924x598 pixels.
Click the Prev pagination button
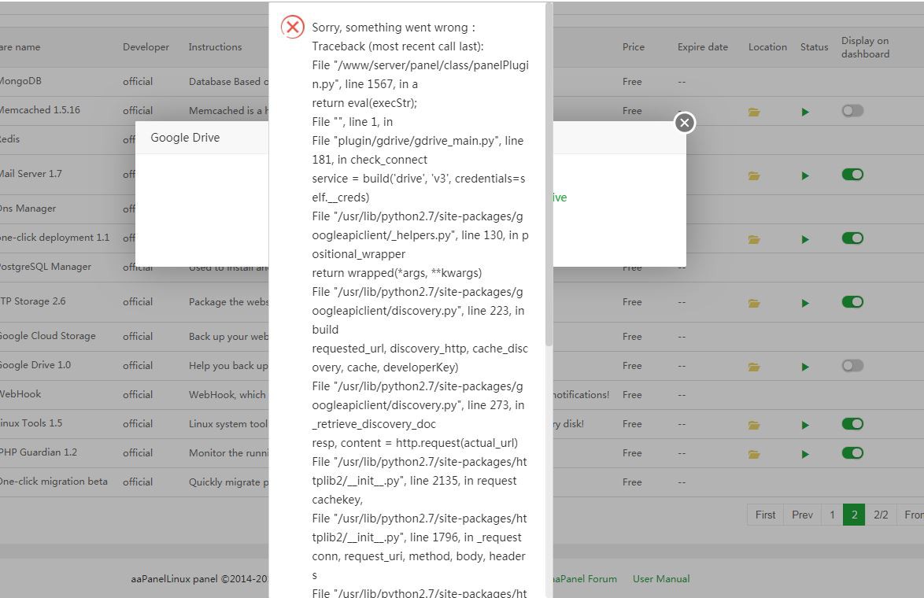pyautogui.click(x=802, y=515)
